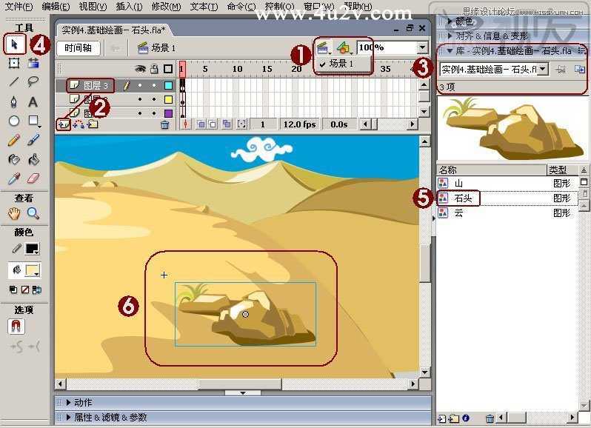Expand the Align, Info and Transform panel

[450, 36]
